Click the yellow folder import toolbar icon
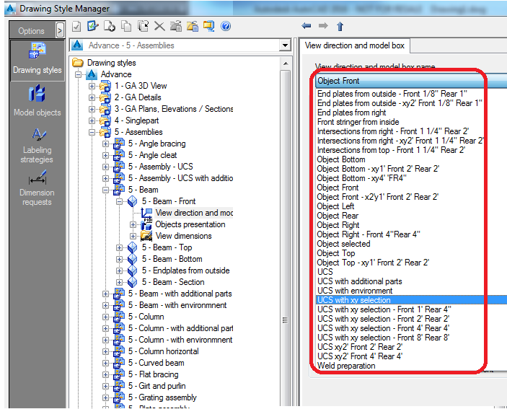Screen dimensions: 507x409 [193, 26]
